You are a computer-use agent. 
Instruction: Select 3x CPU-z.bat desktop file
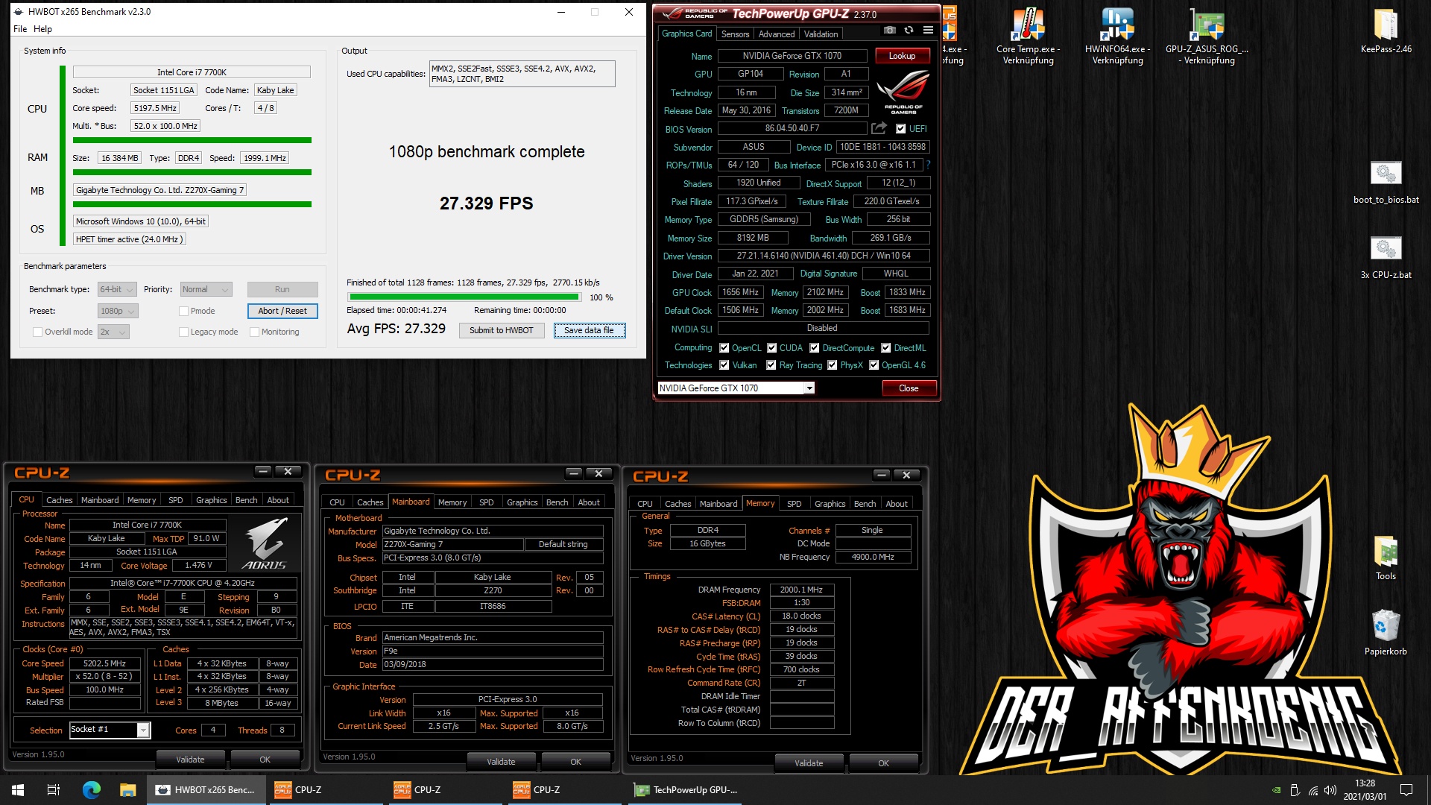[x=1386, y=257]
